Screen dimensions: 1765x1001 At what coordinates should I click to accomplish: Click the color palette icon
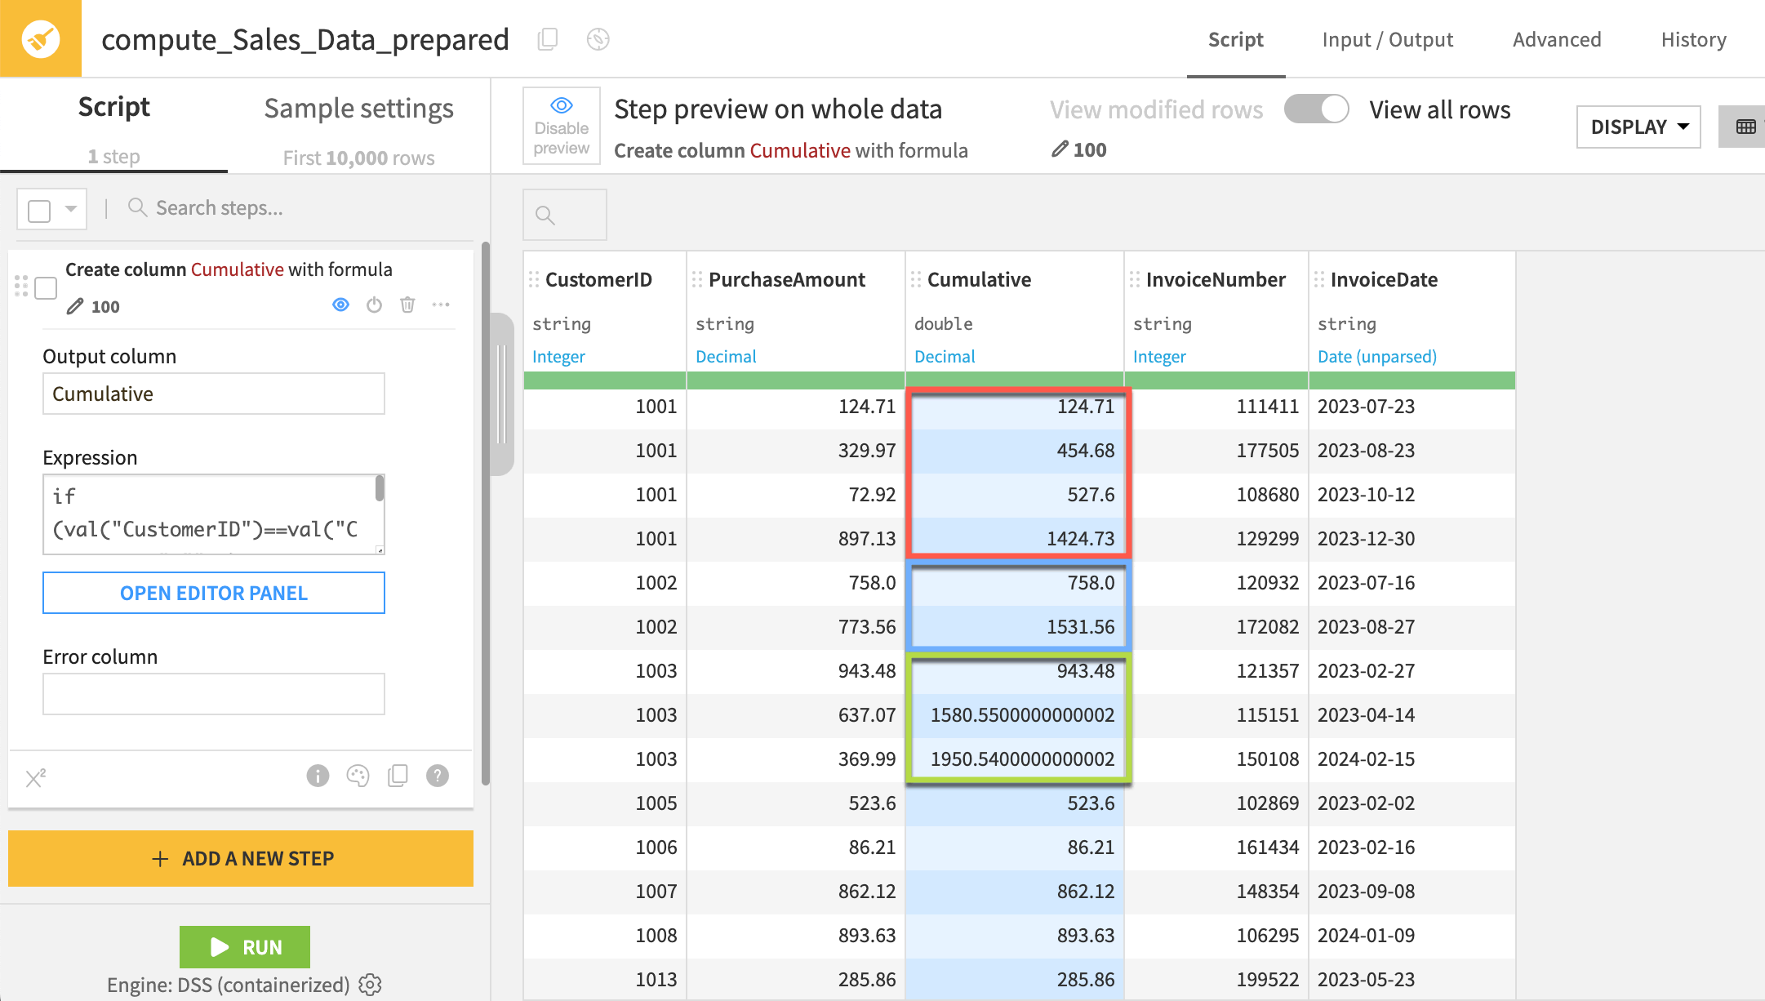[358, 776]
